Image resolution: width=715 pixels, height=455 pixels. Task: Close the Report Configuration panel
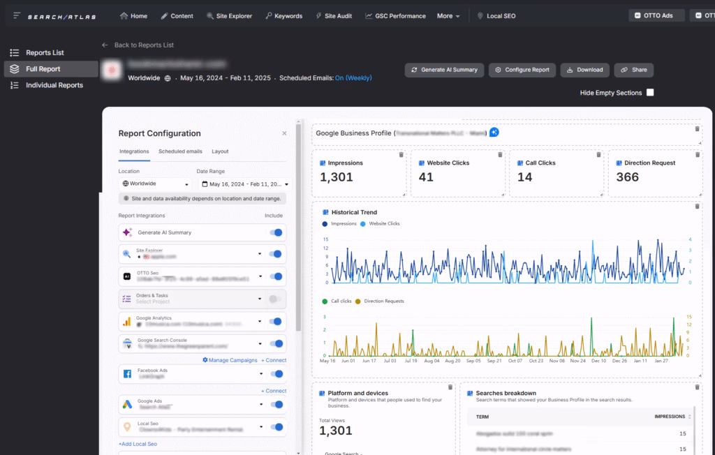click(284, 133)
